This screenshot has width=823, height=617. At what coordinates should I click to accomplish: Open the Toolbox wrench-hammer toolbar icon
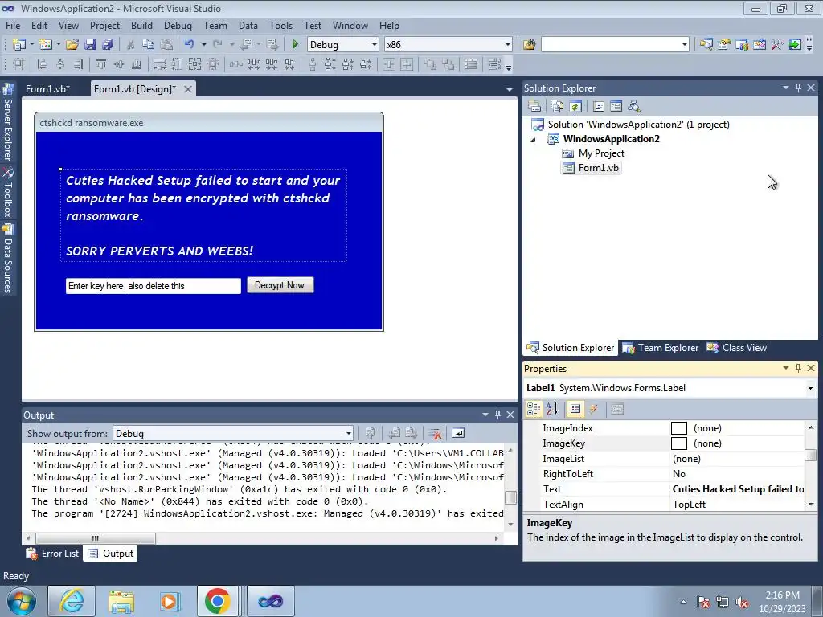(x=777, y=45)
